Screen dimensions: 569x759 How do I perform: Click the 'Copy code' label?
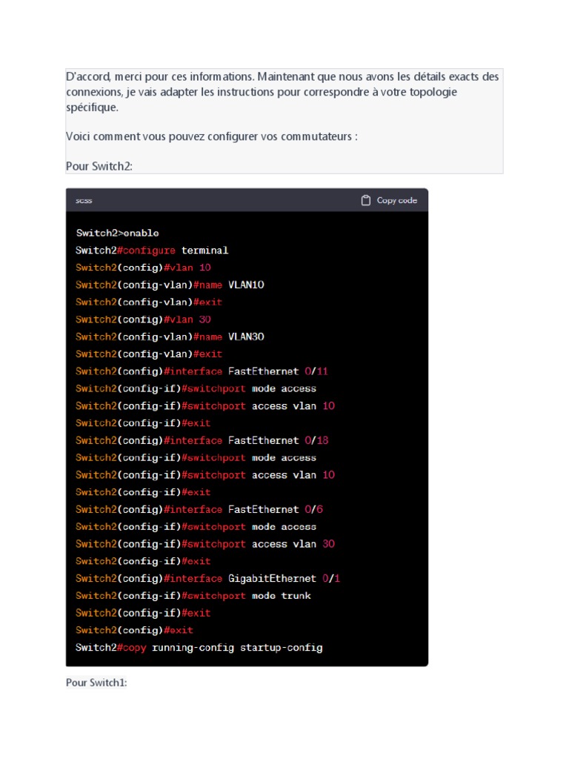click(x=397, y=200)
